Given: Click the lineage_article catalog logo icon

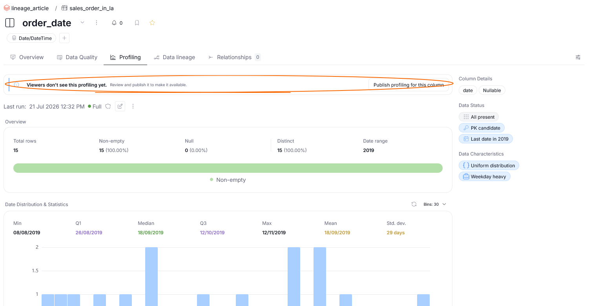Looking at the screenshot, I should pyautogui.click(x=7, y=8).
